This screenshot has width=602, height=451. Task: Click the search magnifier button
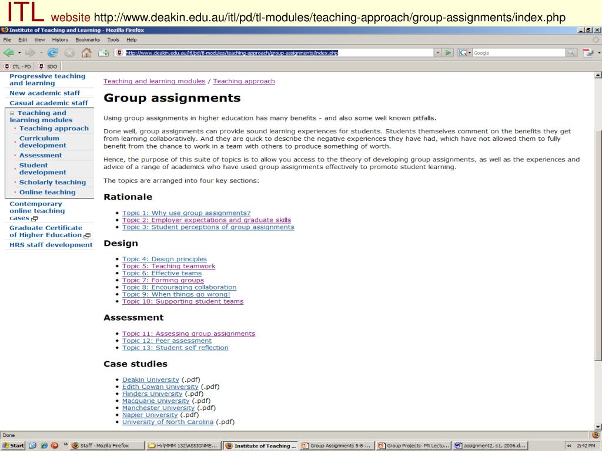point(571,52)
